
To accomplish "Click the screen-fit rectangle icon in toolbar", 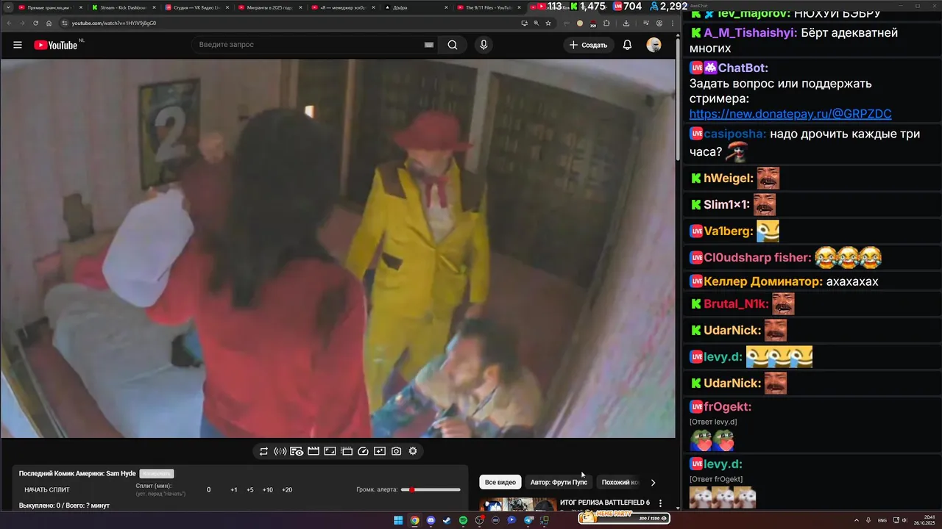I will 330,451.
